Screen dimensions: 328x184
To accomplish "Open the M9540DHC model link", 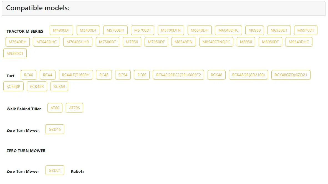I will (299, 42).
